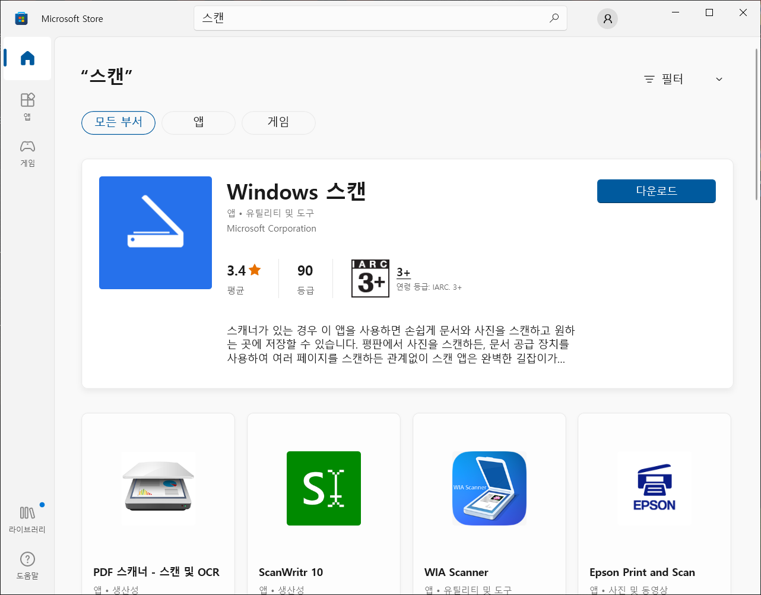Click the orange rating star
The image size is (761, 595).
(x=255, y=270)
